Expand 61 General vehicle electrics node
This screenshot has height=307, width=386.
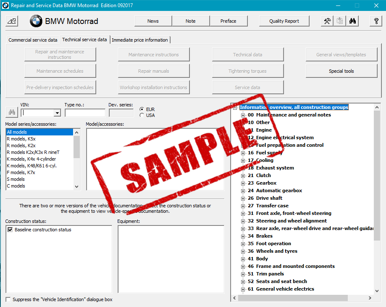point(243,289)
